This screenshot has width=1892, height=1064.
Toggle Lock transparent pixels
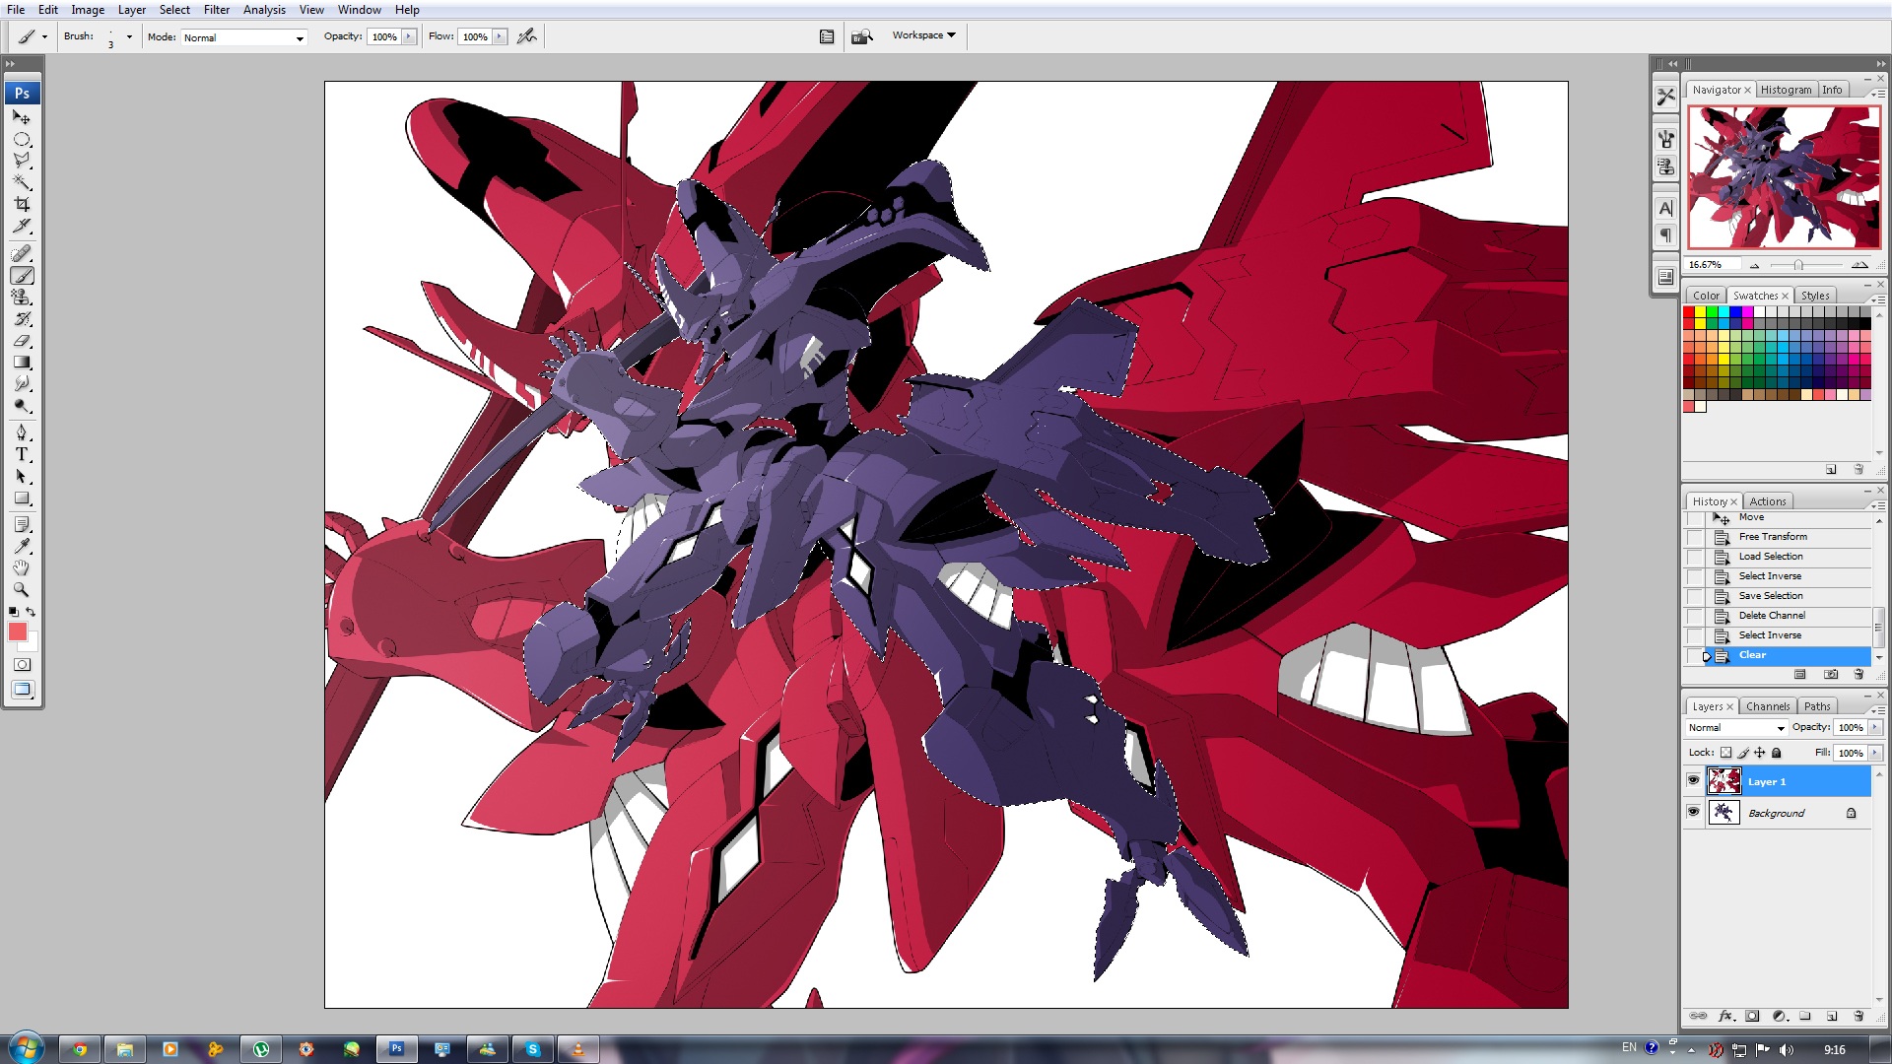pos(1725,753)
